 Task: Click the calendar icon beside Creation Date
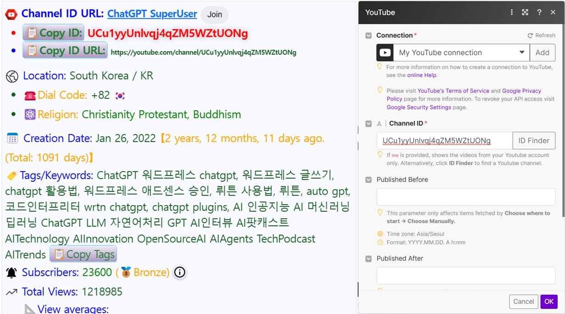(x=12, y=138)
